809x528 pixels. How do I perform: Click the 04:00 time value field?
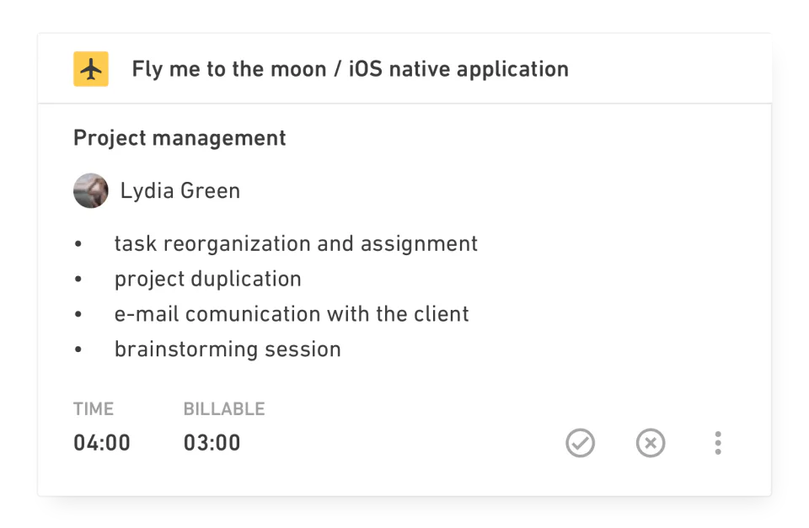102,442
